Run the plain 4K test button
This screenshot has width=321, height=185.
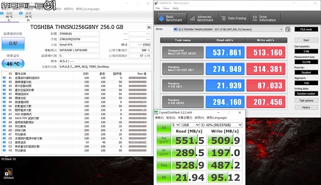(164, 177)
